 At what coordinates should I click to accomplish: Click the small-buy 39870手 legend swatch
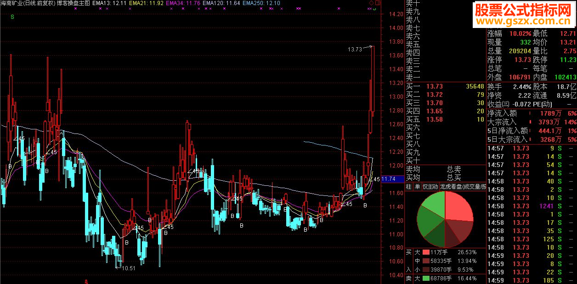point(426,270)
